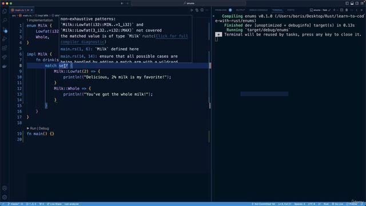Select the Terminal tab

pyautogui.click(x=277, y=10)
